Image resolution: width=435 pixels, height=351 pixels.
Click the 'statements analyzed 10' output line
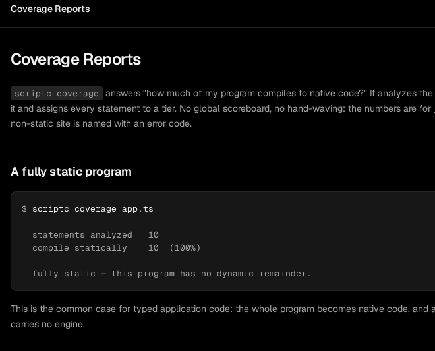point(96,235)
